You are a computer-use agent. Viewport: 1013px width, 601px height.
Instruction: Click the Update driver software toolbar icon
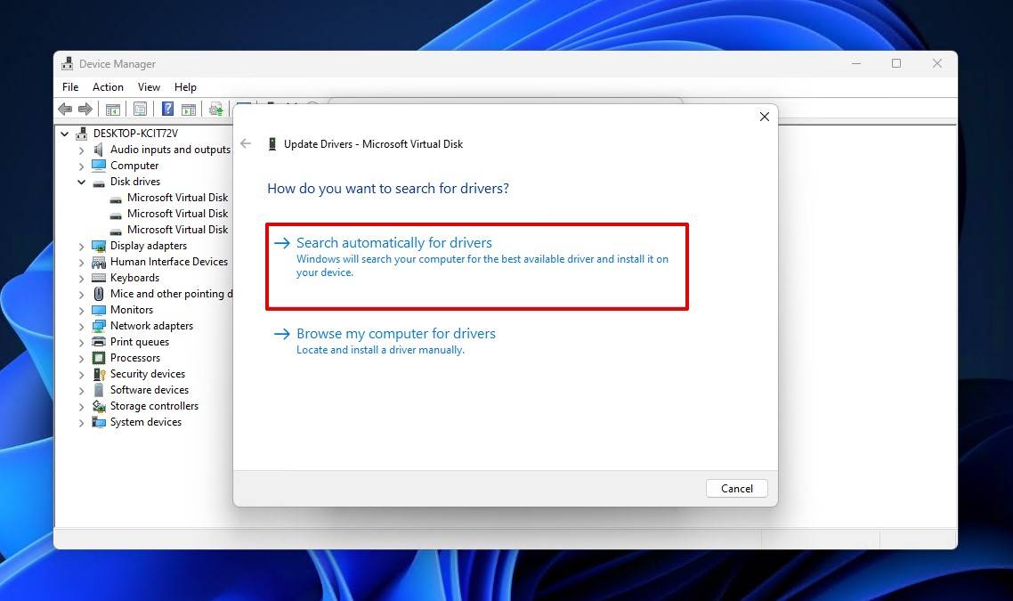coord(215,110)
